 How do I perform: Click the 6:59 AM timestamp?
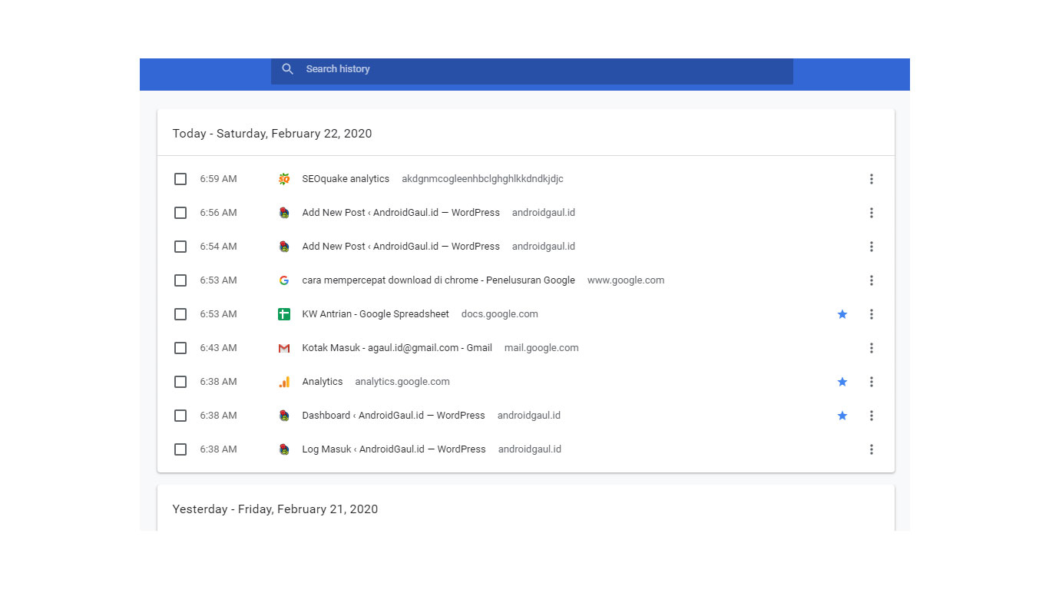pos(218,179)
